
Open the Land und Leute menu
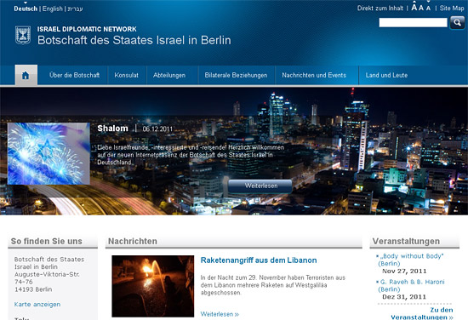tap(386, 75)
